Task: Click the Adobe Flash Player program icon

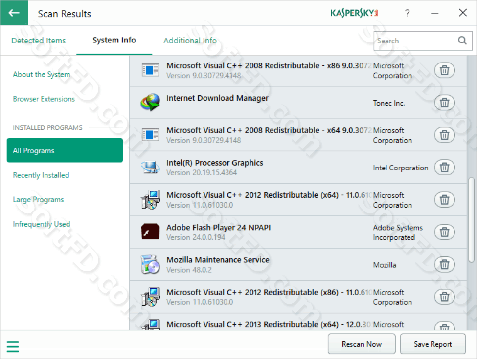Action: [150, 232]
